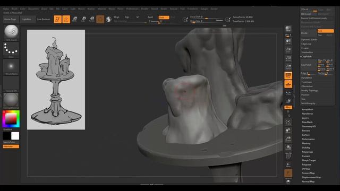
Task: Click the Actual size icon
Action: [x=288, y=58]
